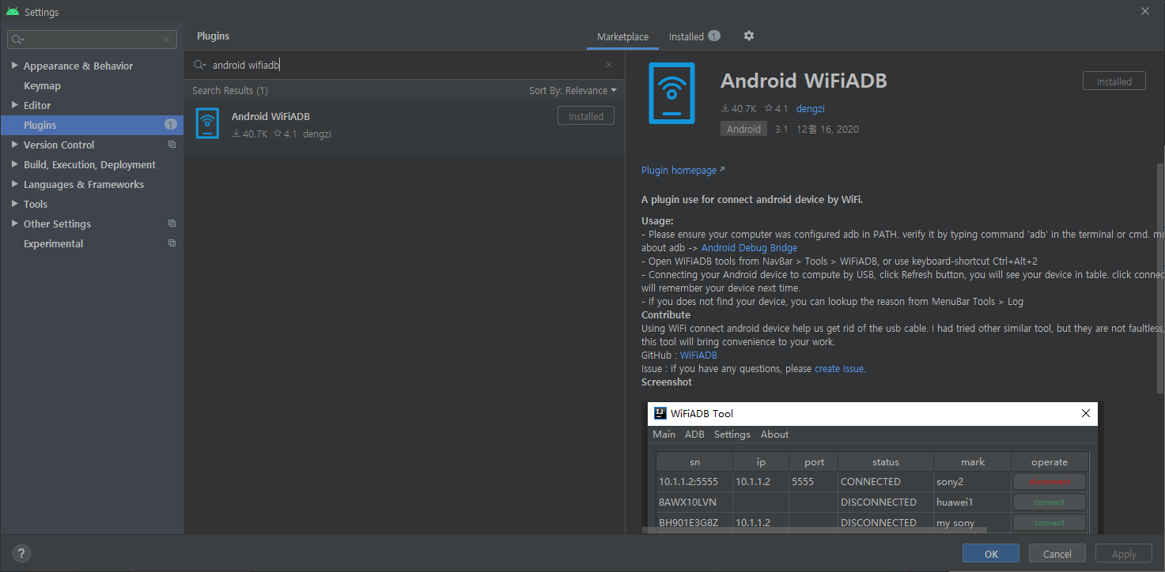1165x572 pixels.
Task: Open the create issue link
Action: click(839, 368)
